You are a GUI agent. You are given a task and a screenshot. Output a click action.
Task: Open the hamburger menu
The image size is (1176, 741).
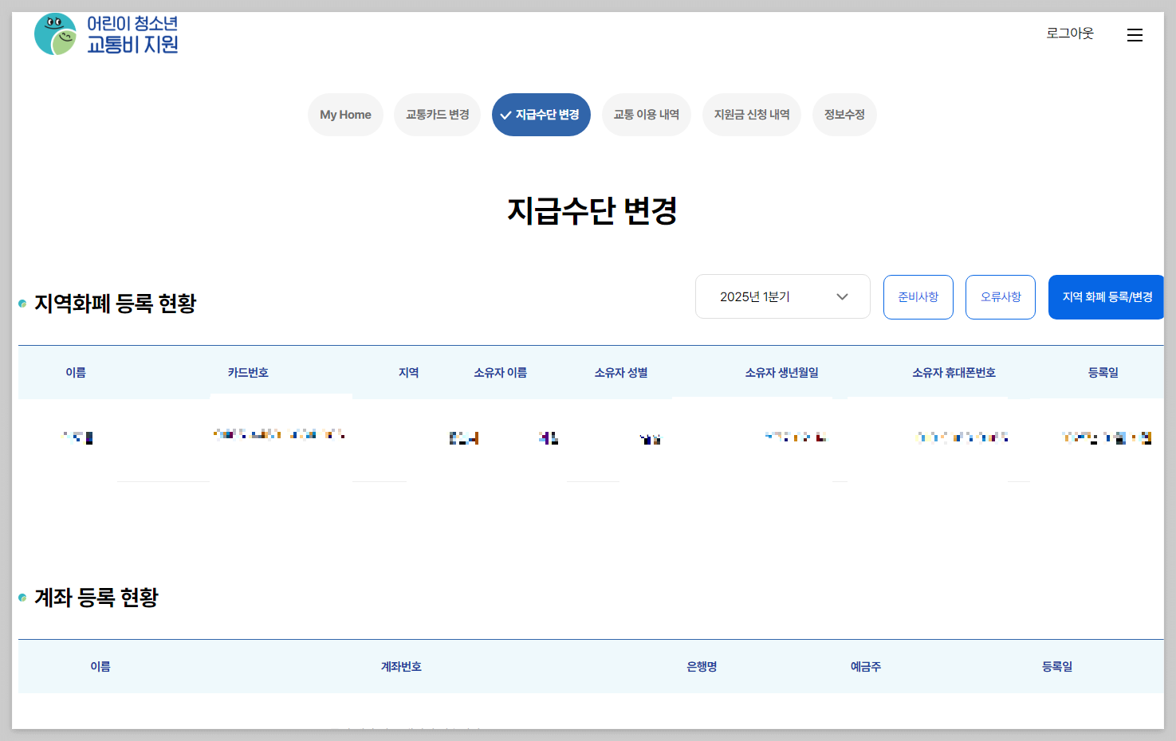1135,35
